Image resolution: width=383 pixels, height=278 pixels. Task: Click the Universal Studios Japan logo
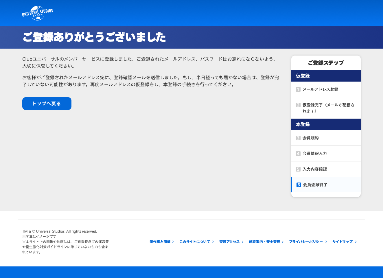(38, 13)
